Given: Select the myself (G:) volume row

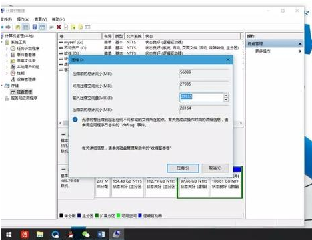Looking at the screenshot, I should [151, 42].
